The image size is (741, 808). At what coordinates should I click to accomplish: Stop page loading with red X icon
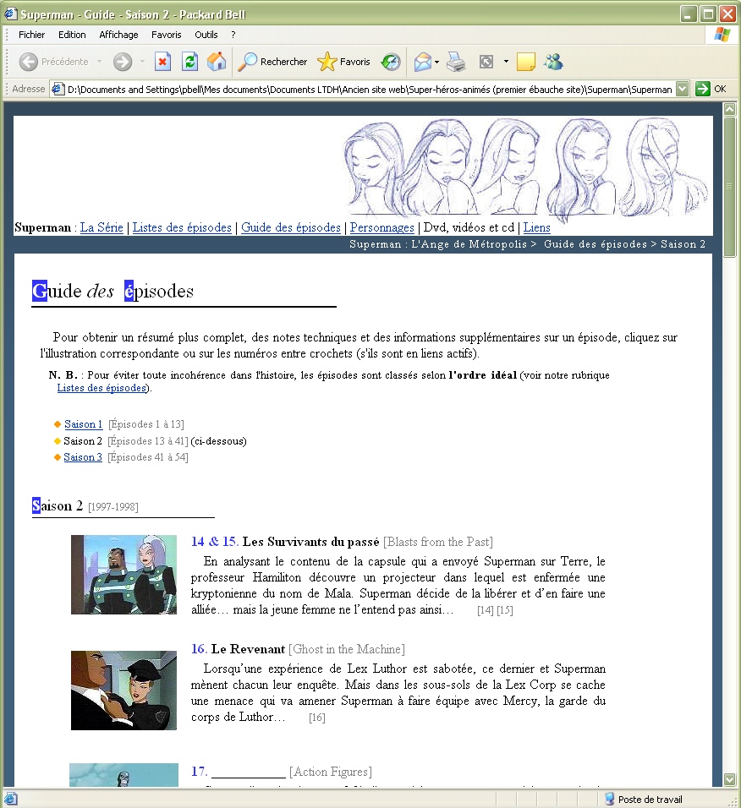pos(162,62)
